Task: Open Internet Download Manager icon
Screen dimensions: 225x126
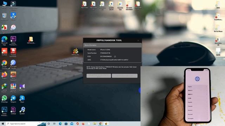Action: point(5,88)
